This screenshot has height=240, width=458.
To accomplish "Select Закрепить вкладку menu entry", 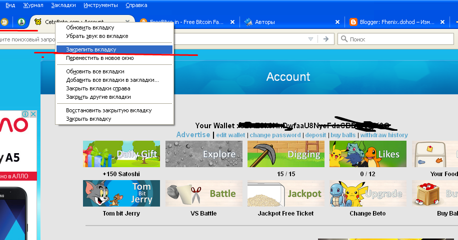I will [x=114, y=49].
